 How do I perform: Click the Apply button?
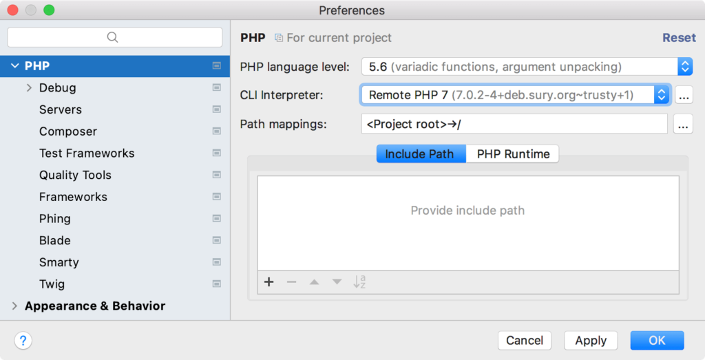[591, 341]
